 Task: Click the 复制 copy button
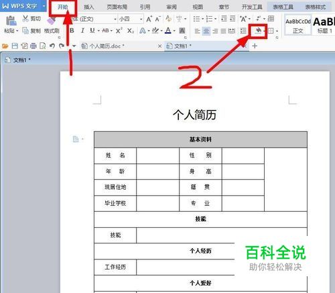point(31,31)
